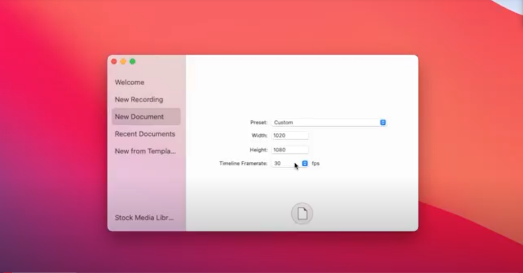Open New from Template in the sidebar
This screenshot has width=523, height=273.
click(145, 151)
